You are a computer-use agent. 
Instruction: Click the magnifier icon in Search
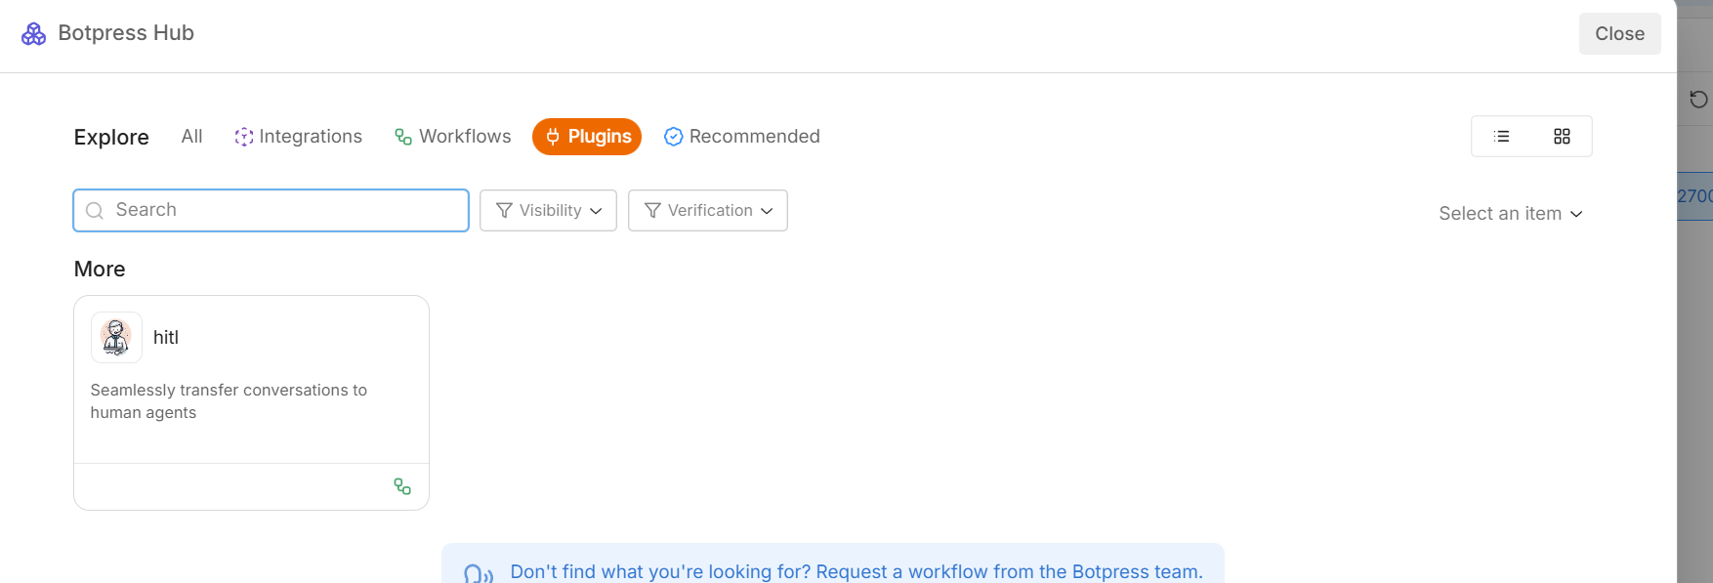[95, 211]
